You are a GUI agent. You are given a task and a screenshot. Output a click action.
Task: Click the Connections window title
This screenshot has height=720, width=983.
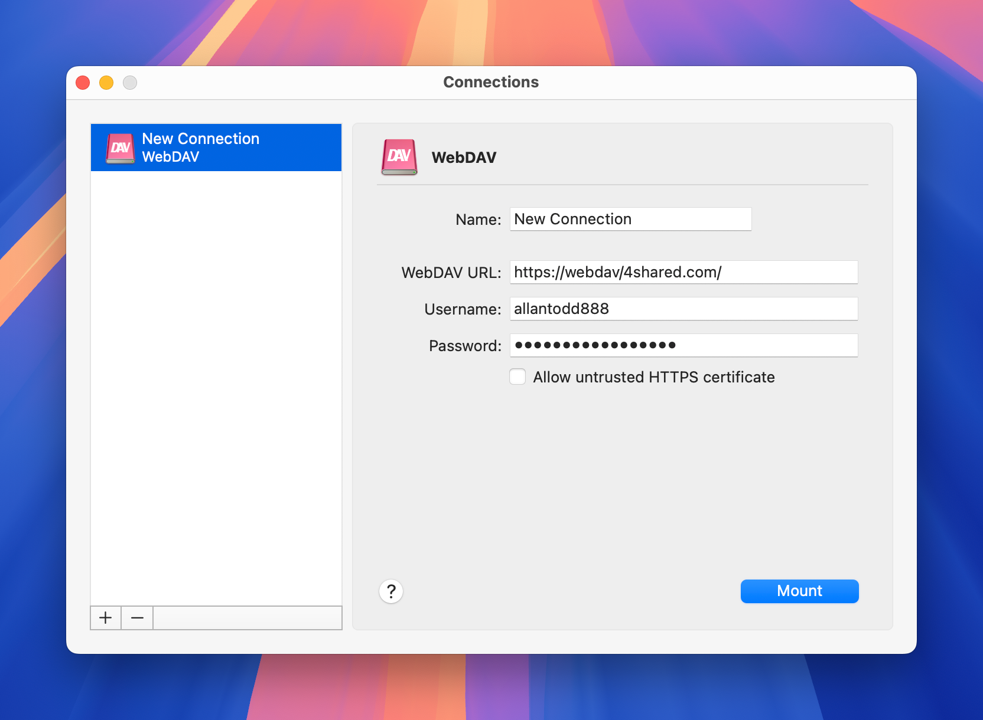(491, 82)
